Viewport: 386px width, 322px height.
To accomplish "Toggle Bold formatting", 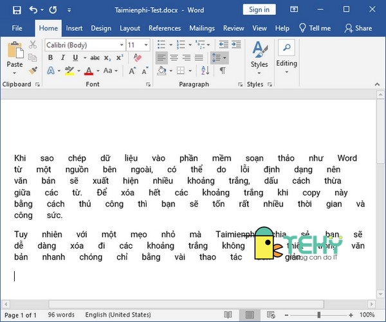I will pos(50,58).
